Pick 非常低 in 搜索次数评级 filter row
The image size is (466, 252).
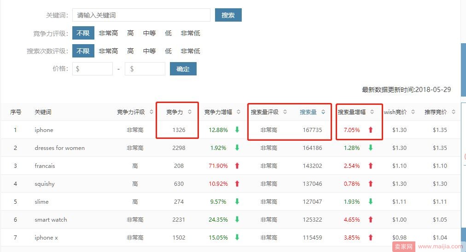pos(190,51)
